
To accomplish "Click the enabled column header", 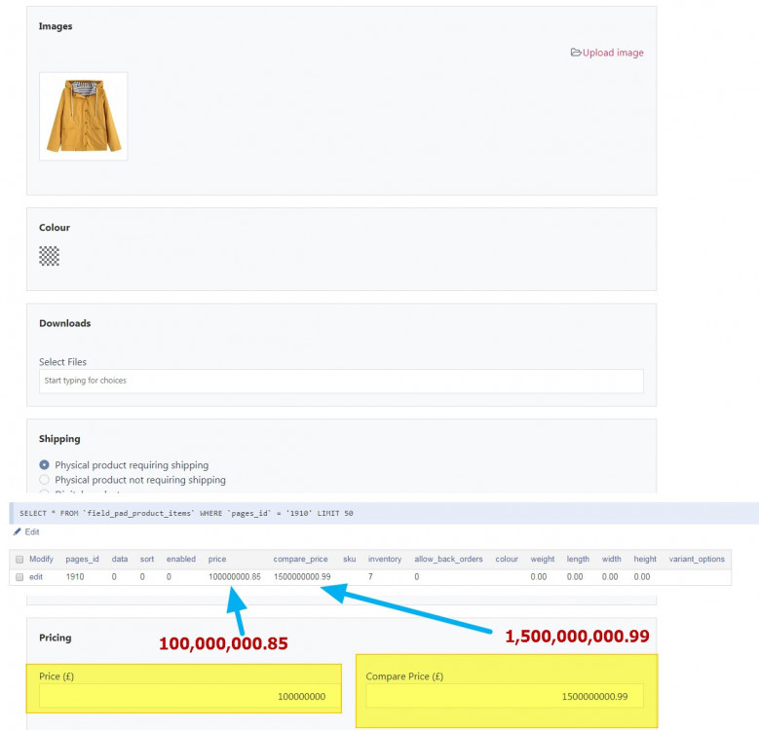I will coord(181,559).
